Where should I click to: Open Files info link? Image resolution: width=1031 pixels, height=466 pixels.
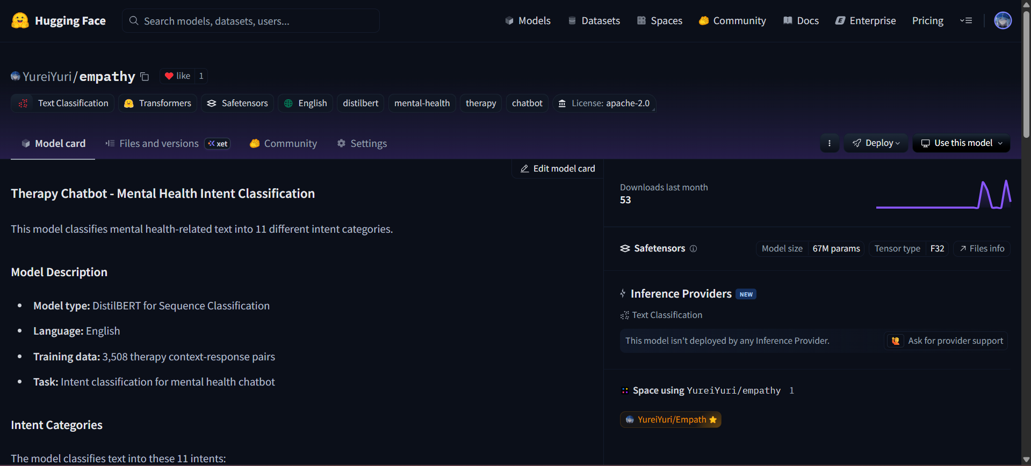[982, 248]
